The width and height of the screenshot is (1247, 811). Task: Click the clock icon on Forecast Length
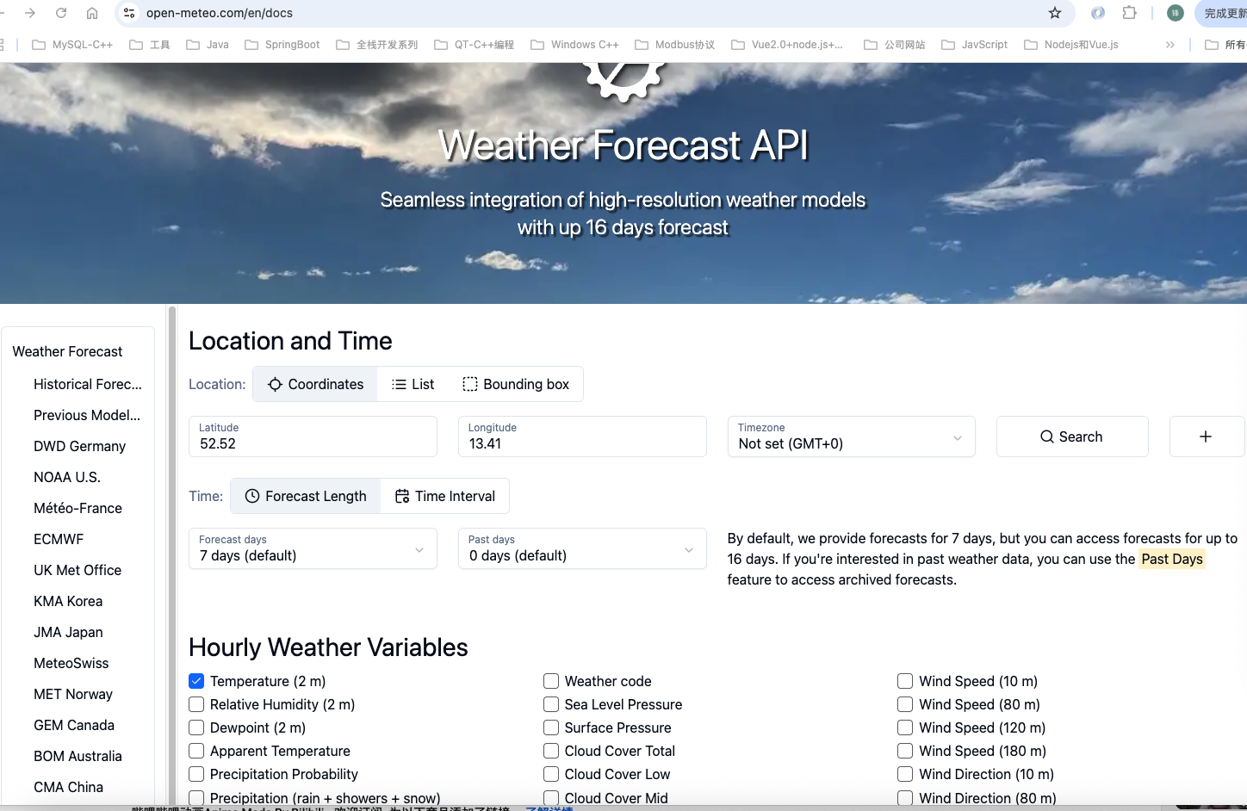[x=251, y=496]
